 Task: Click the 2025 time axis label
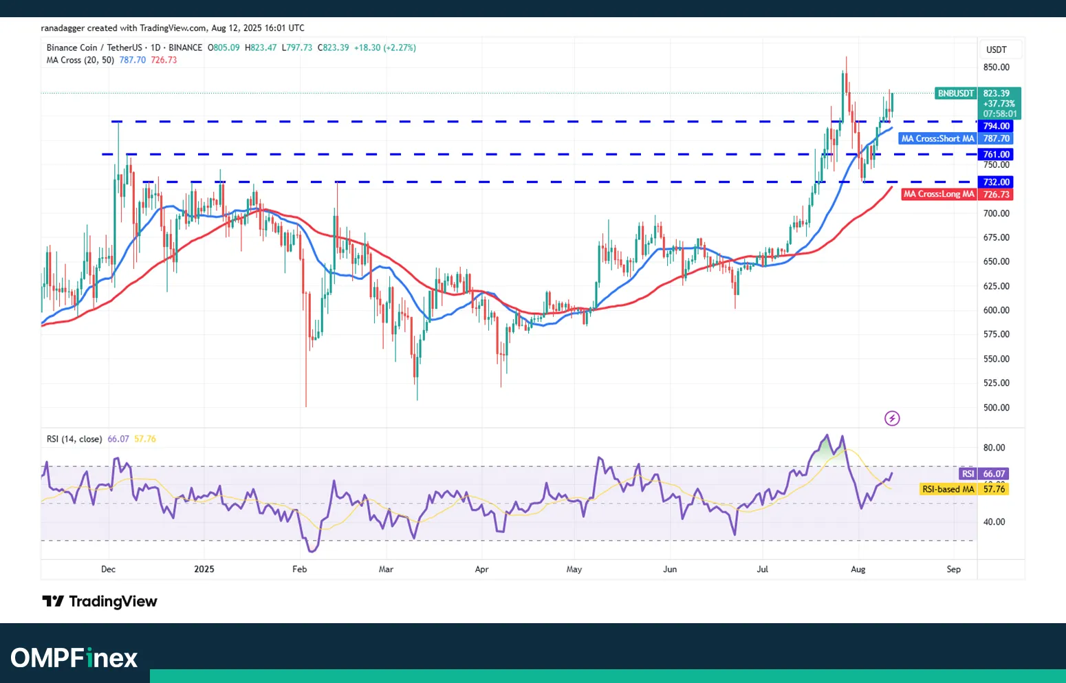coord(204,570)
